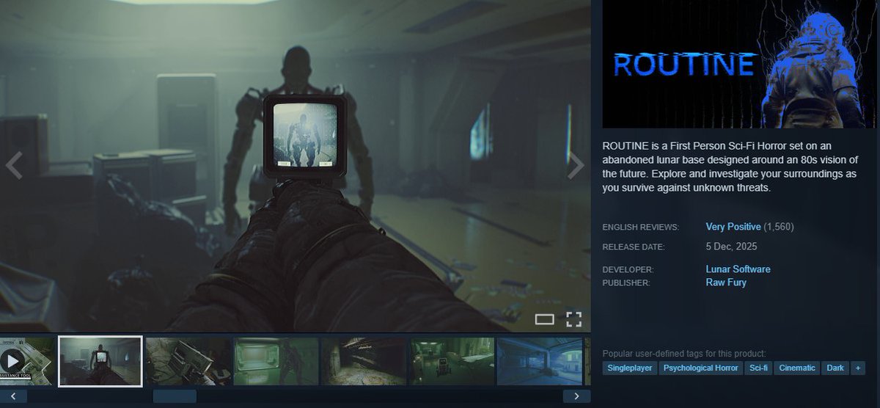Click the PUBLISHER label
The width and height of the screenshot is (880, 408).
(628, 283)
